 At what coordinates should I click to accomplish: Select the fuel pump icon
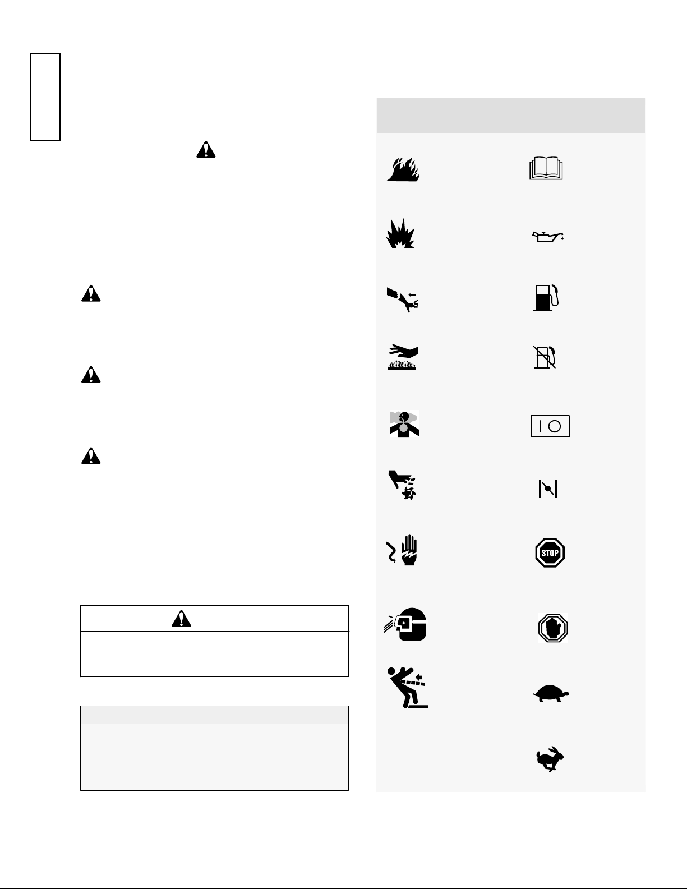(547, 298)
